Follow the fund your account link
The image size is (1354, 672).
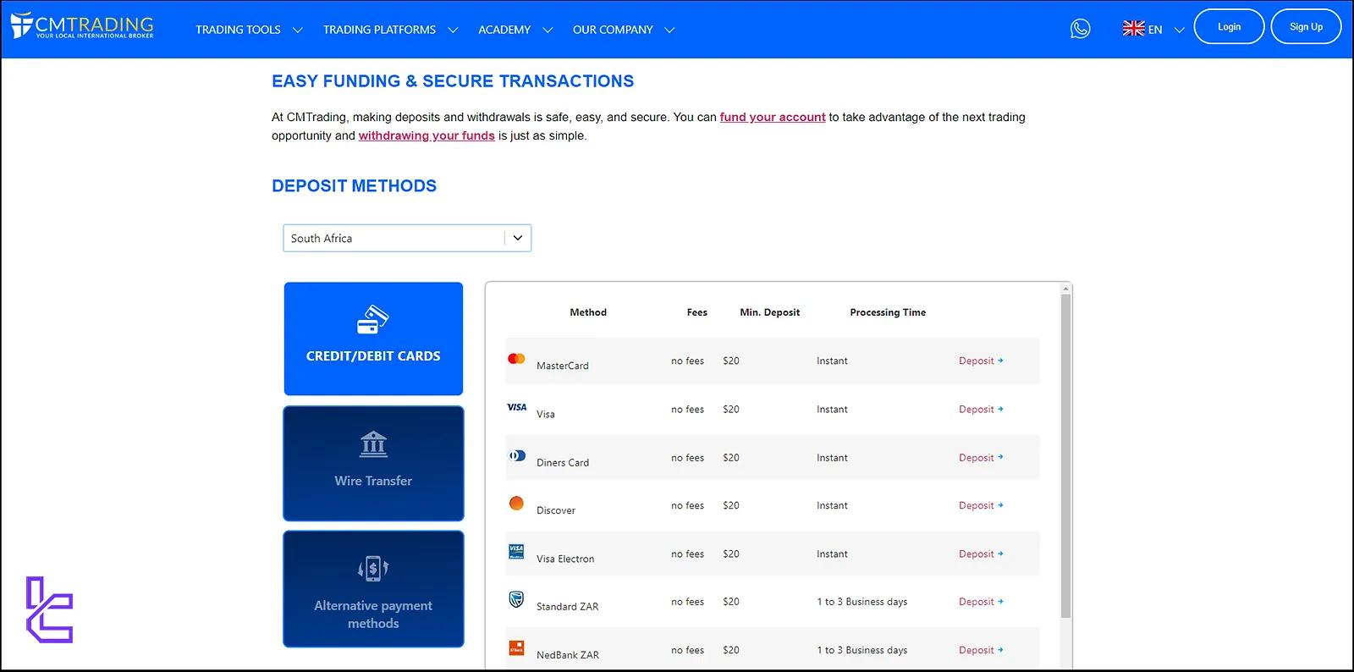click(773, 117)
